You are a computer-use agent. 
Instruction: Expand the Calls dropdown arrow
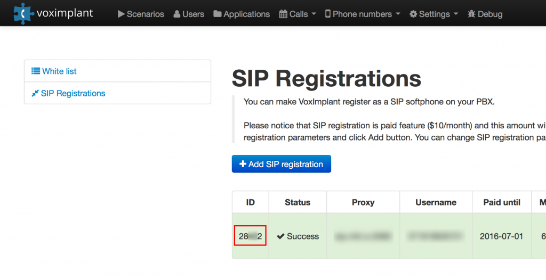(x=314, y=14)
